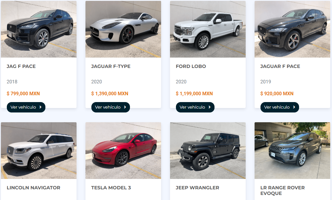Viewport: 332px width, 200px height.
Task: Click the chevron arrow on JAGUAR F-TYPE button
Action: tap(125, 107)
